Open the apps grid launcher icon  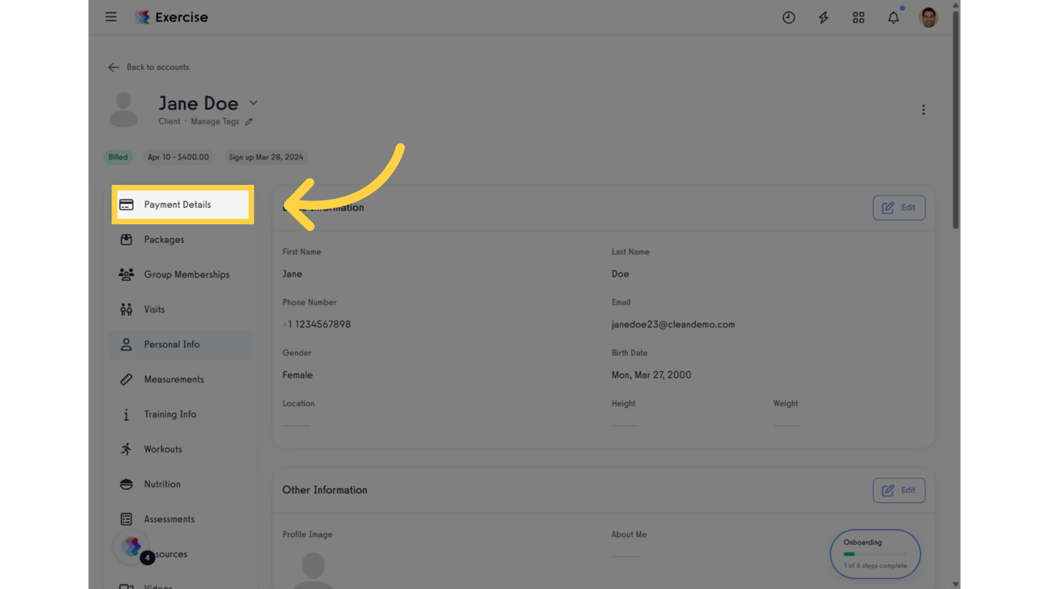(x=859, y=17)
